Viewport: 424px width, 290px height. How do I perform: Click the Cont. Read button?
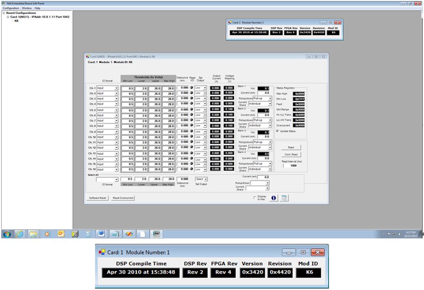click(291, 155)
